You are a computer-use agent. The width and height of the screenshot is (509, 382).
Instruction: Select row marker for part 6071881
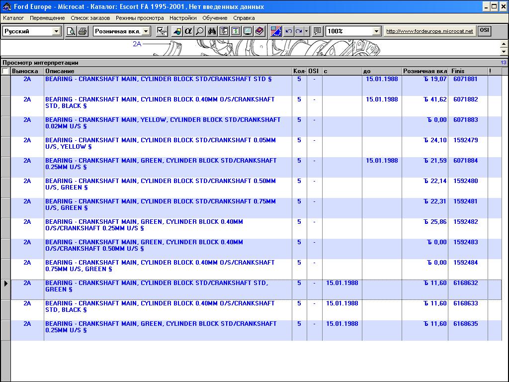[x=5, y=86]
